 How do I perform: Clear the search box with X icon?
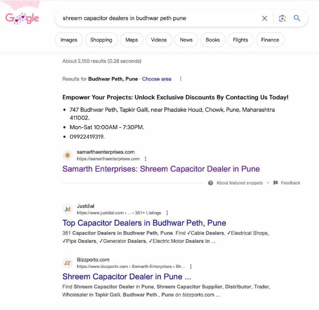tap(264, 19)
